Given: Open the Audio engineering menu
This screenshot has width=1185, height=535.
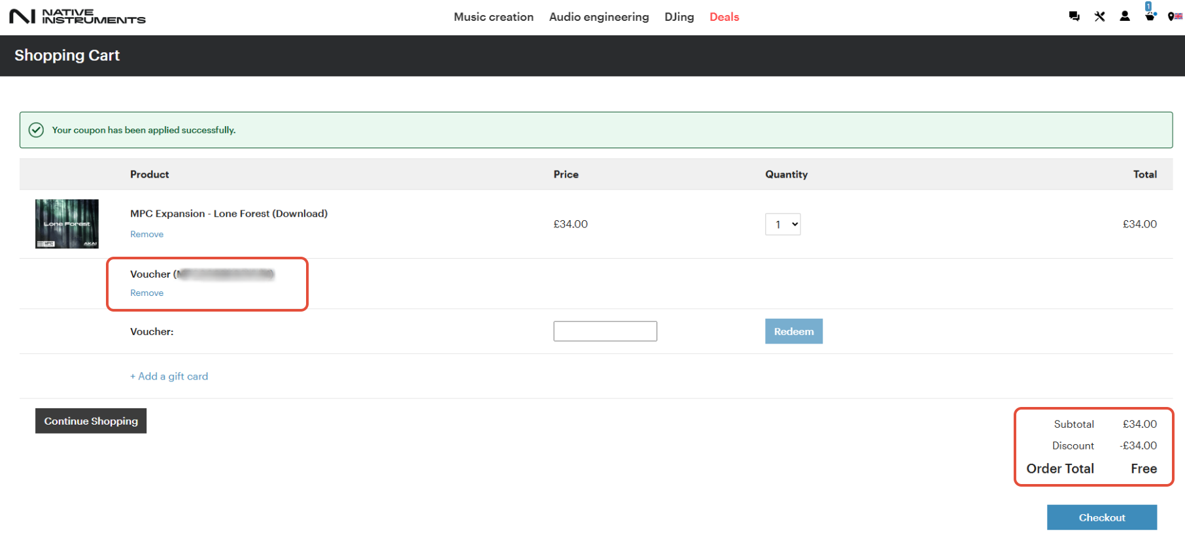Looking at the screenshot, I should pos(599,17).
